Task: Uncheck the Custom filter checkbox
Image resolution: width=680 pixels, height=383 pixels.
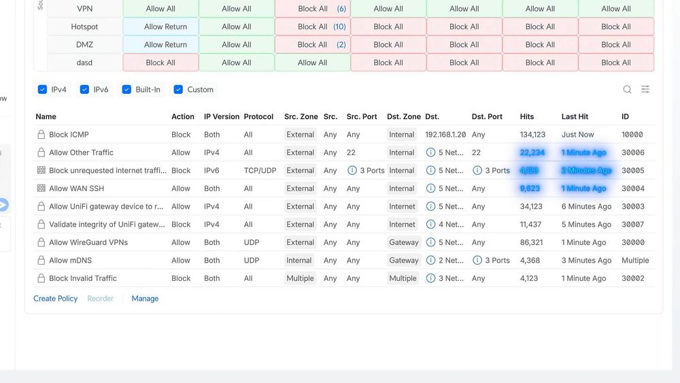Action: pos(178,89)
